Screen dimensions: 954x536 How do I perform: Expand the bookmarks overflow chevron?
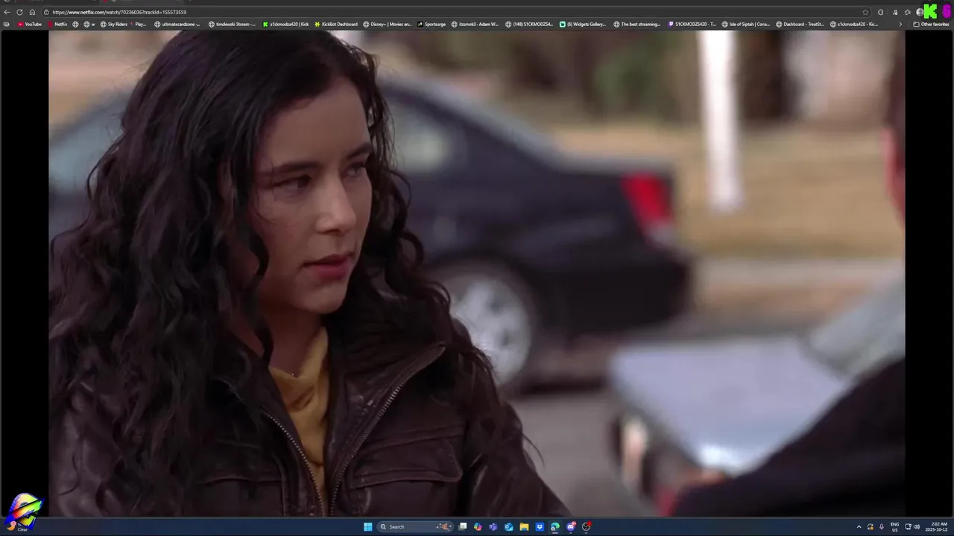900,24
